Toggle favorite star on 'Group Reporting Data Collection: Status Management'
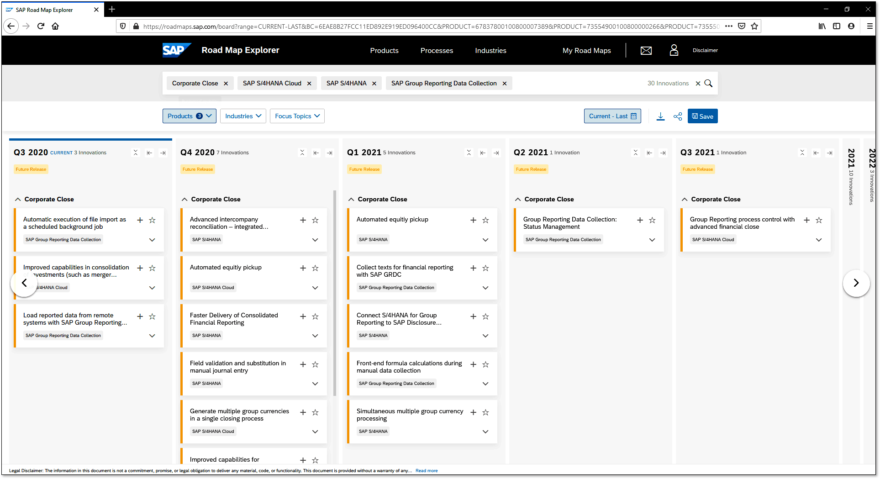Image resolution: width=880 pixels, height=479 pixels. point(652,220)
